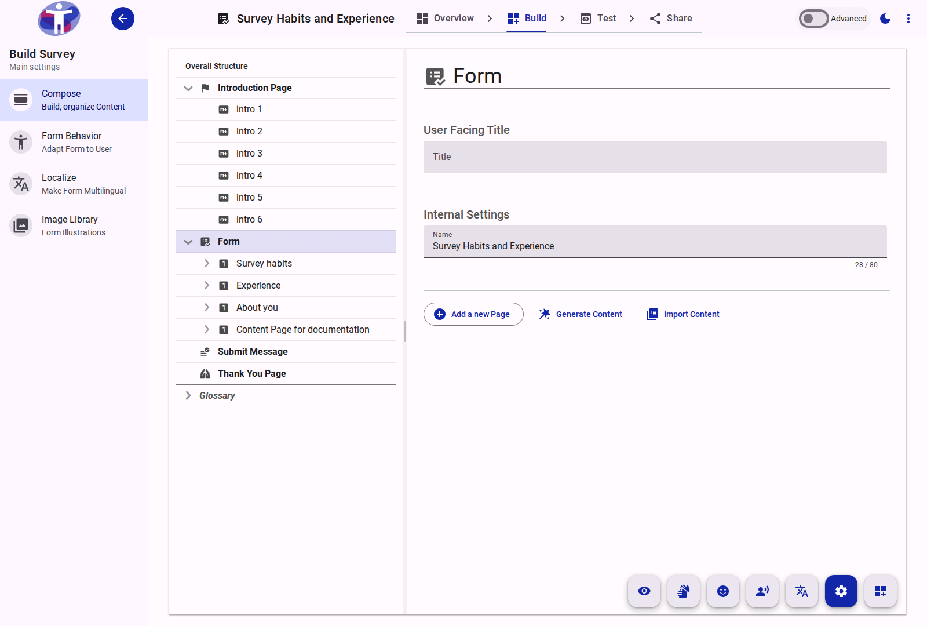Click the blue back arrow button

tap(123, 19)
